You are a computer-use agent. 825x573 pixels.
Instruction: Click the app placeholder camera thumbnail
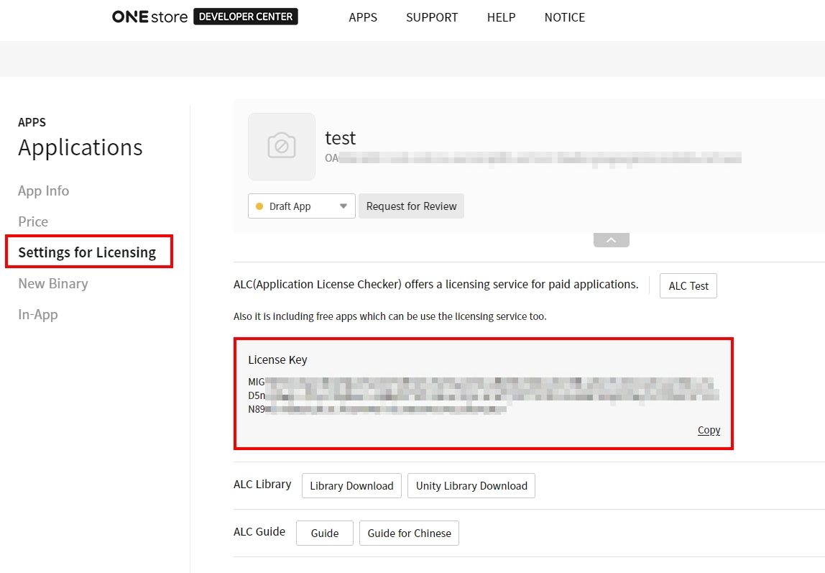pos(282,146)
